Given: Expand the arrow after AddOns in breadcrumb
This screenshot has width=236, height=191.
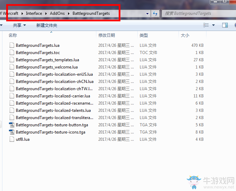Looking at the screenshot, I should pyautogui.click(x=69, y=13).
